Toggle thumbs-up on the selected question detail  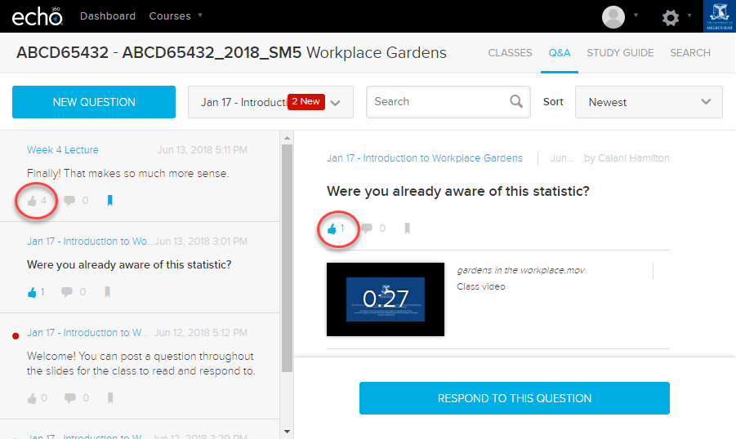tap(332, 228)
